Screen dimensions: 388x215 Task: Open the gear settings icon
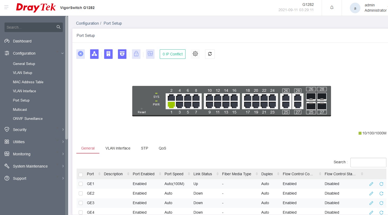(195, 54)
